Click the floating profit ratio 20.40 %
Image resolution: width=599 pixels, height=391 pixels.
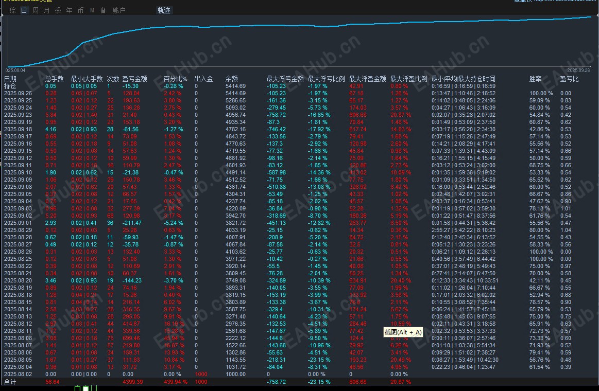click(401, 280)
